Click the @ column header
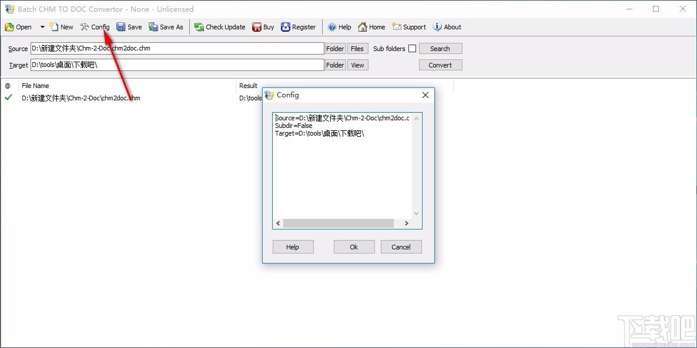 [9, 86]
